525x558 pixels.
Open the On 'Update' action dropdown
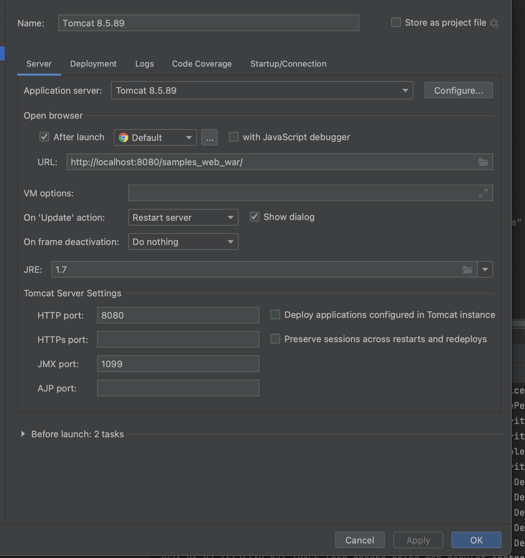(183, 217)
